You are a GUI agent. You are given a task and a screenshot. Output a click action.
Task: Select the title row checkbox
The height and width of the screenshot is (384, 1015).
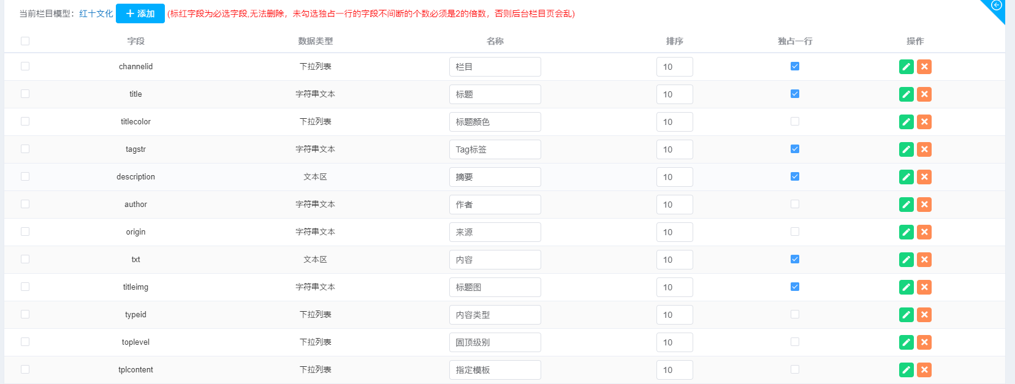25,94
